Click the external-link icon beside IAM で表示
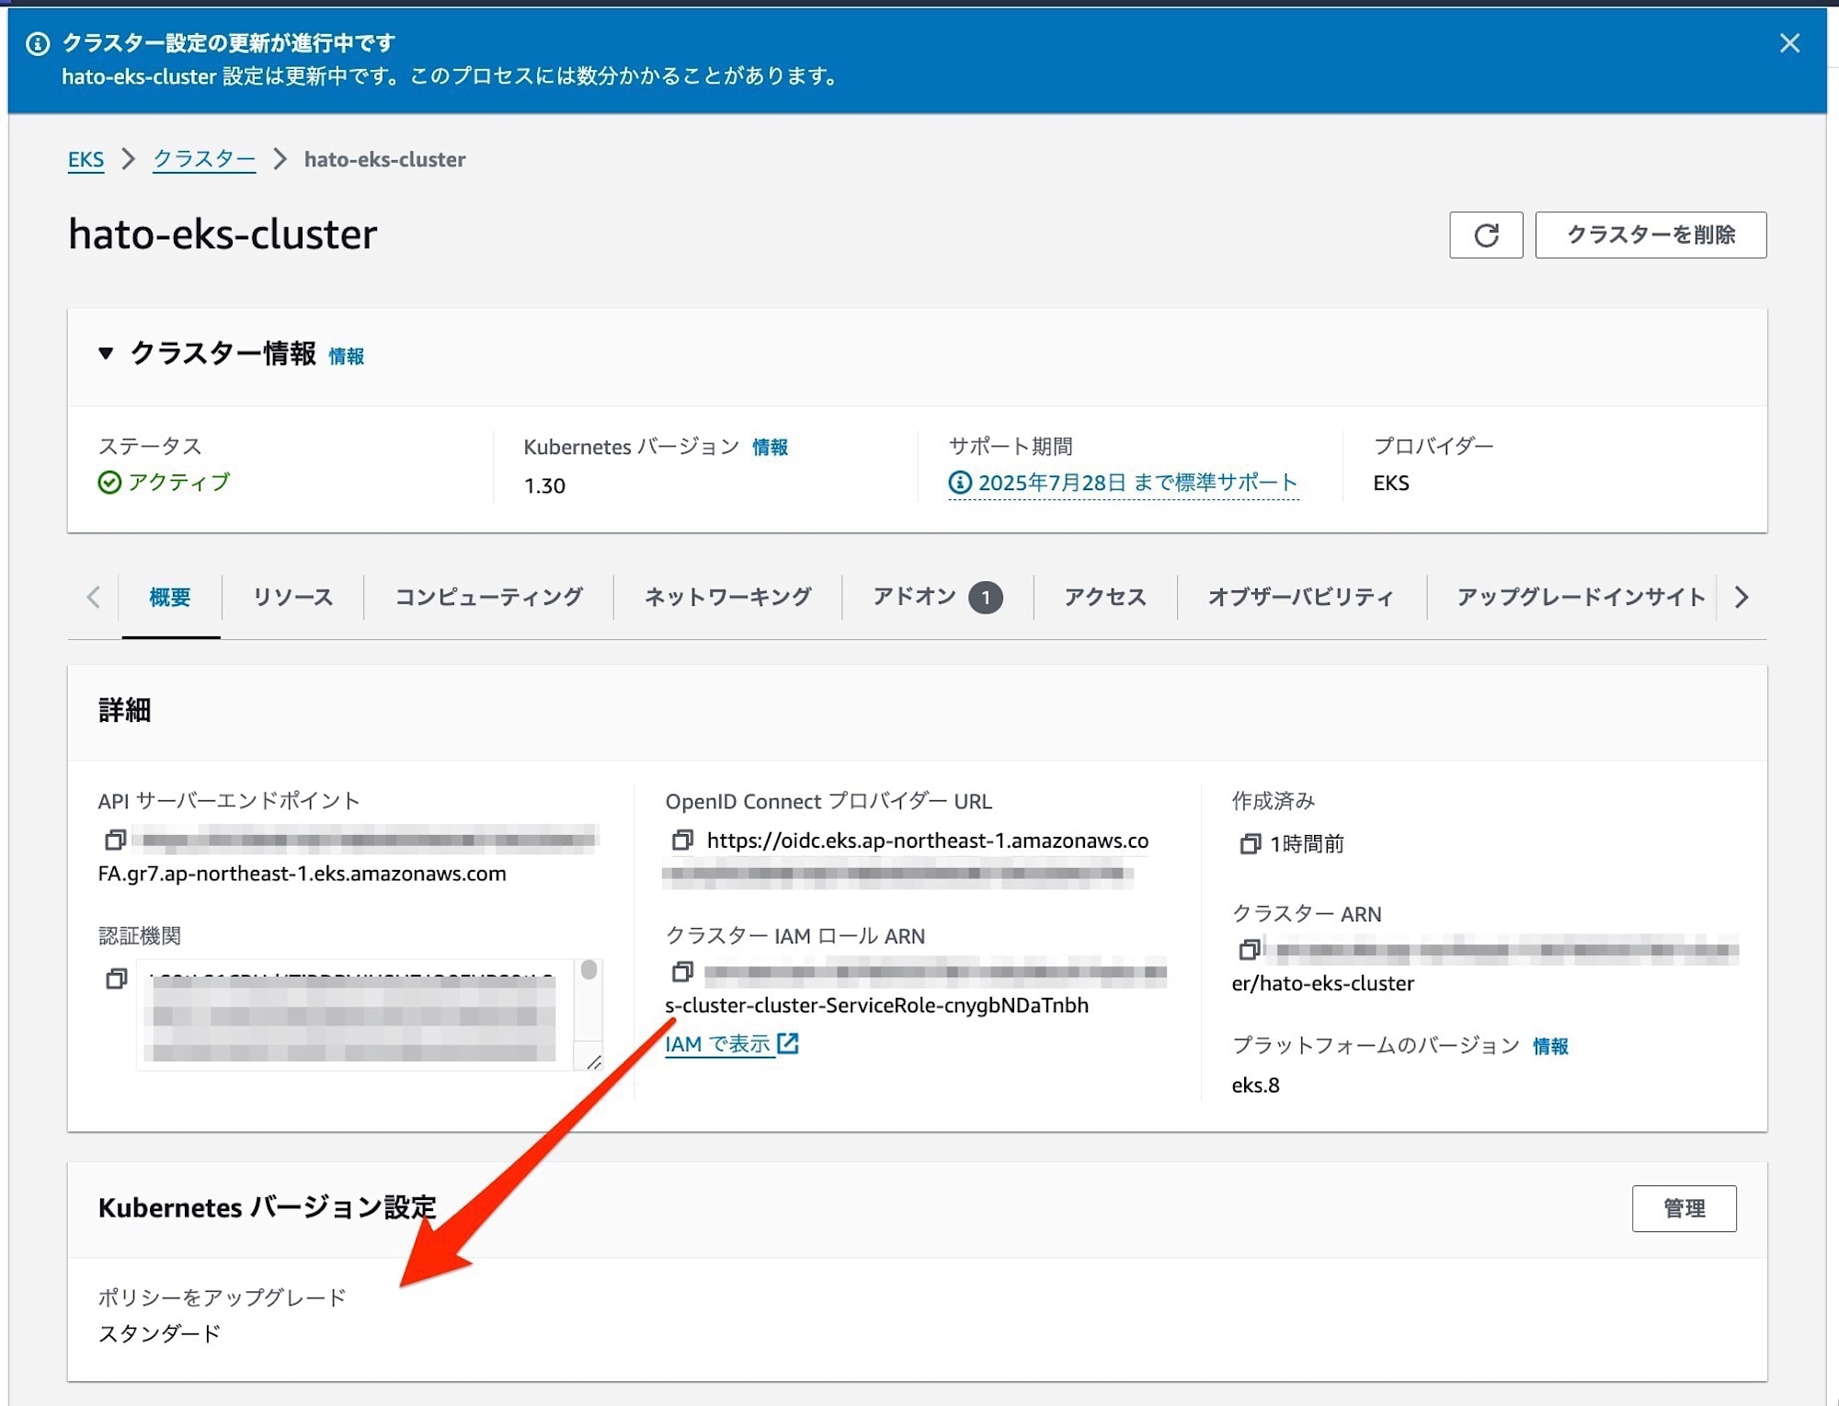Viewport: 1839px width, 1406px height. click(x=788, y=1043)
